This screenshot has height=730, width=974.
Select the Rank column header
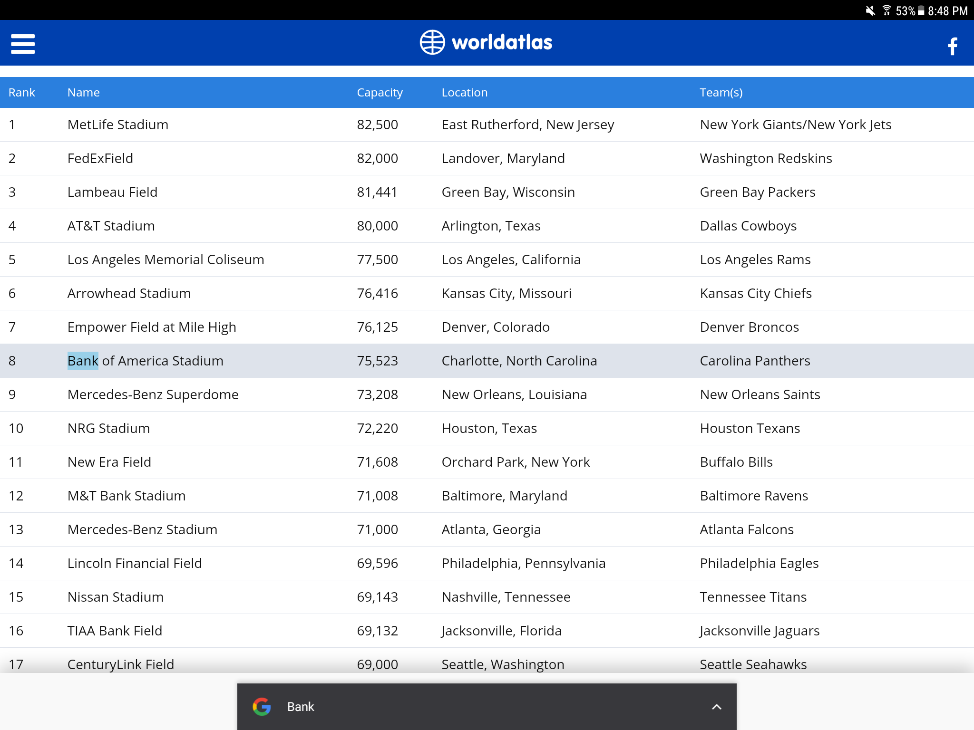click(x=22, y=92)
